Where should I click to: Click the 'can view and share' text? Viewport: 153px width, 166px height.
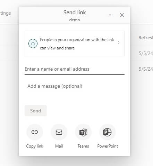[x=57, y=48]
